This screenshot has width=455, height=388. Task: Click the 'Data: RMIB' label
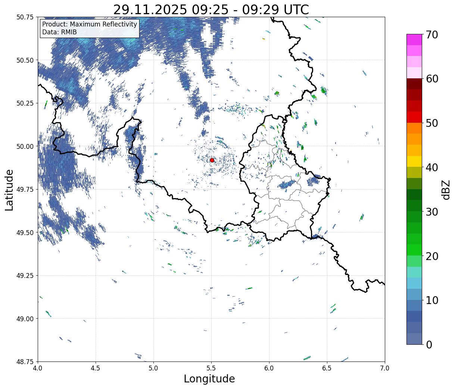click(x=59, y=32)
